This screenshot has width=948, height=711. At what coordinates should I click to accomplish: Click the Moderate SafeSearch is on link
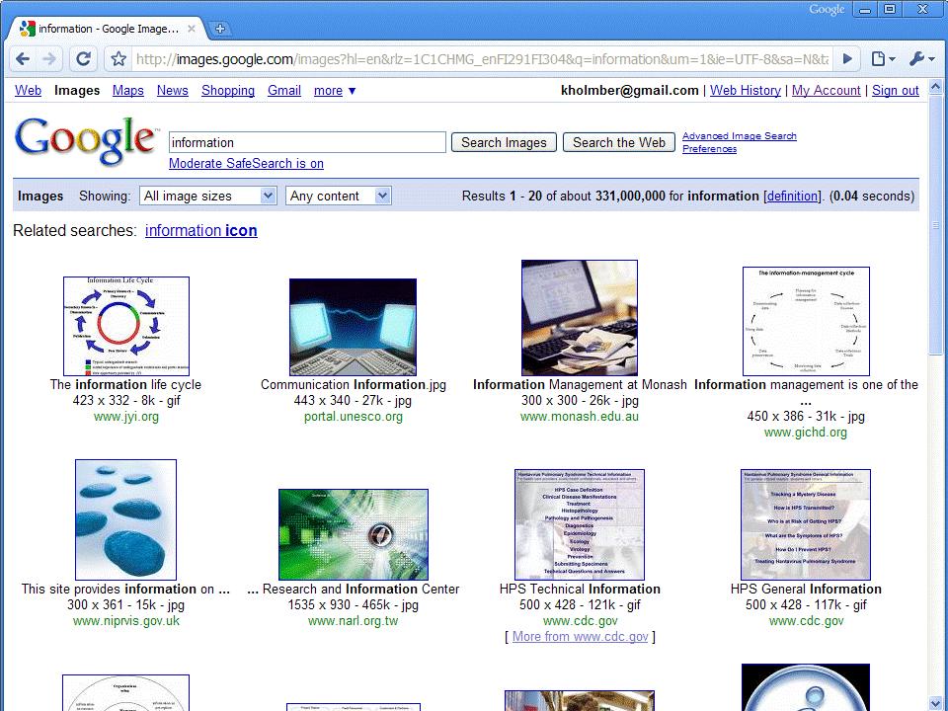pyautogui.click(x=246, y=163)
